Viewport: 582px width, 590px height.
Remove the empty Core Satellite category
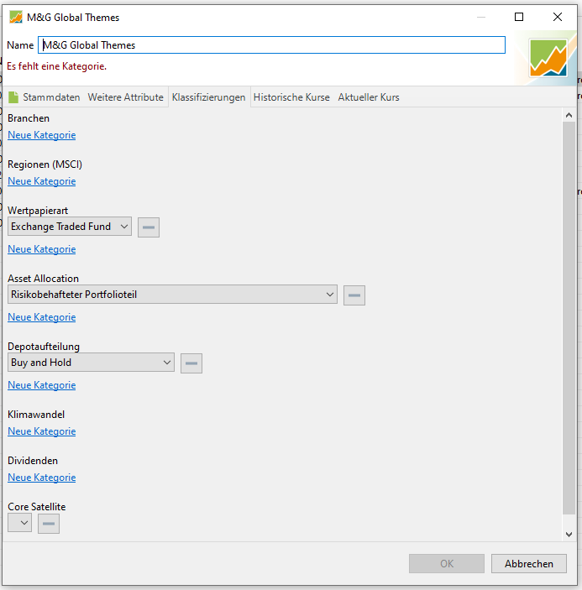pos(49,524)
